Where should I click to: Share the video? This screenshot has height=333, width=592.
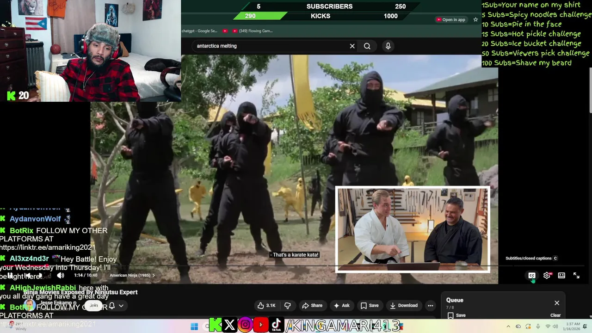click(312, 305)
